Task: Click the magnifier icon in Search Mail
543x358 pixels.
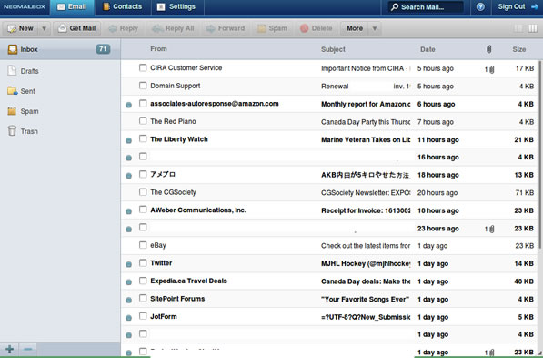Action: click(x=395, y=7)
